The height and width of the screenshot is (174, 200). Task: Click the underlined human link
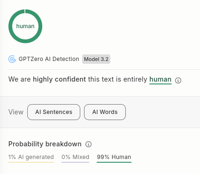click(161, 79)
